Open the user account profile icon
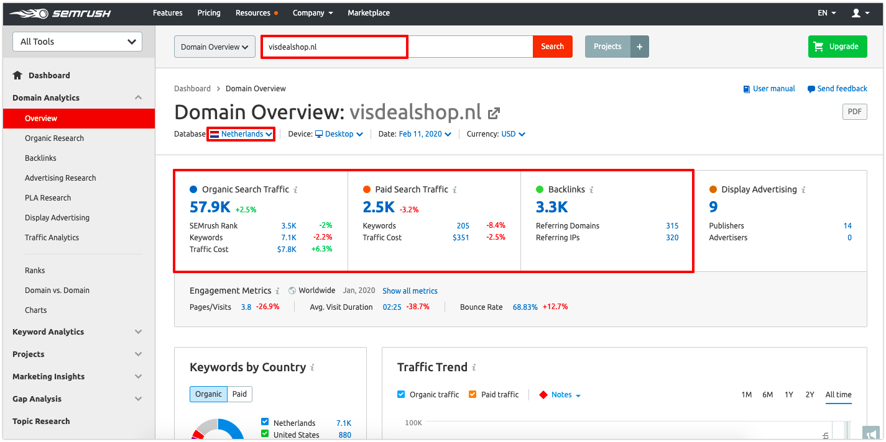This screenshot has height=442, width=886. pos(856,13)
